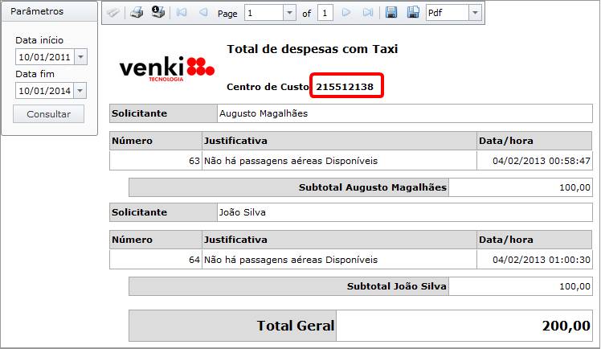Viewport: 601px width, 349px height.
Task: Jump to the last report page
Action: pos(367,13)
